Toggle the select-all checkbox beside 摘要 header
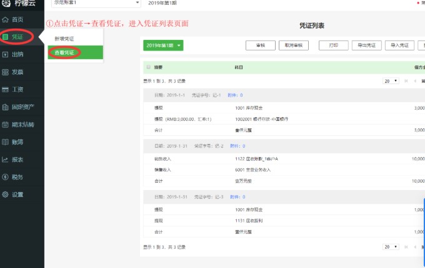This screenshot has height=268, width=425. [x=148, y=67]
